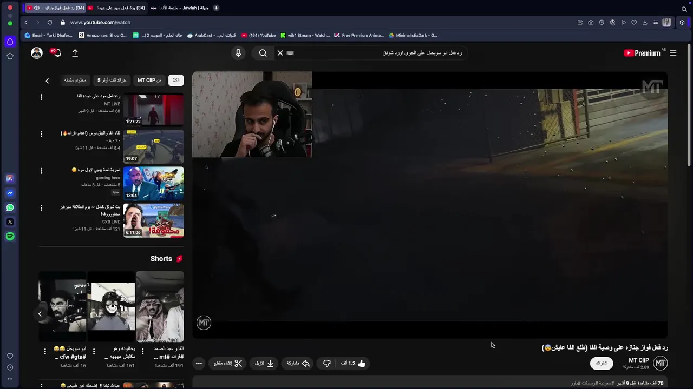Play the 13:04 gaming hero thumbnail
Image resolution: width=693 pixels, height=389 pixels.
153,183
